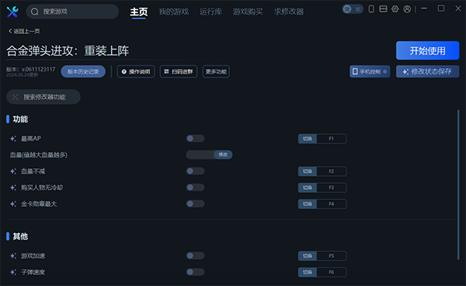Click the F6 hotkey field
466x286 pixels.
click(x=332, y=272)
